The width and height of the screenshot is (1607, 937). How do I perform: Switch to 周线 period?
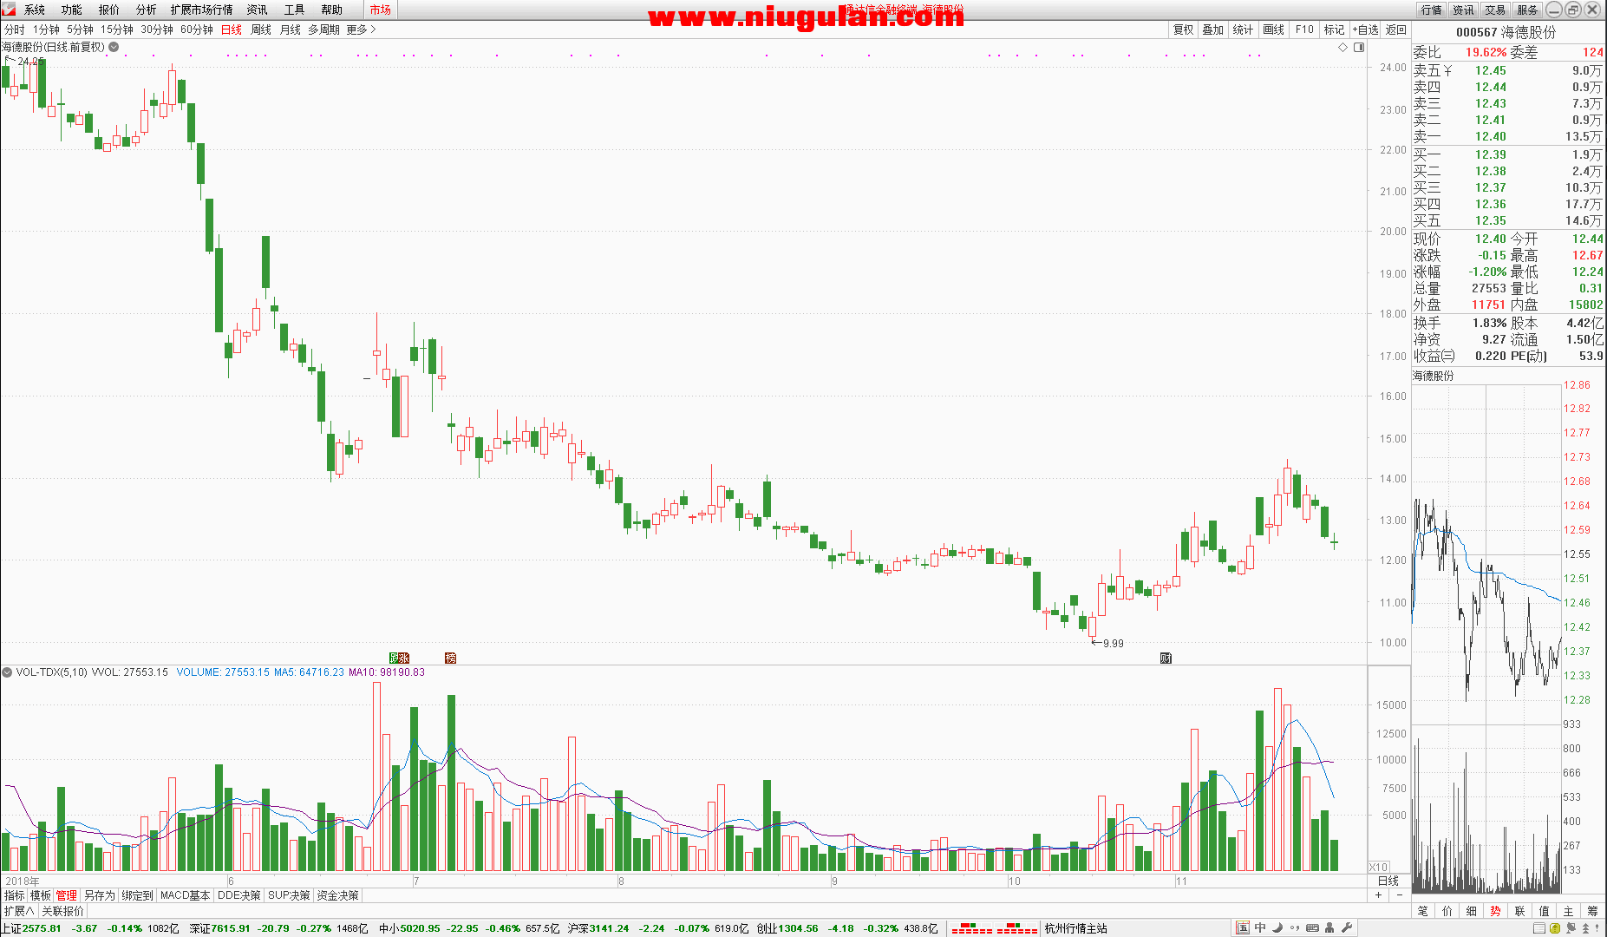click(x=261, y=29)
